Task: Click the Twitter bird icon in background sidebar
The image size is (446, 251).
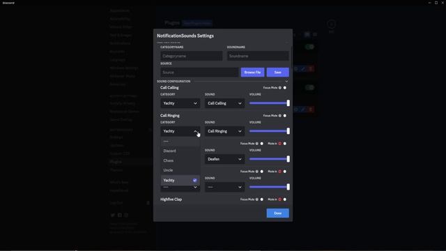Action: [113, 215]
